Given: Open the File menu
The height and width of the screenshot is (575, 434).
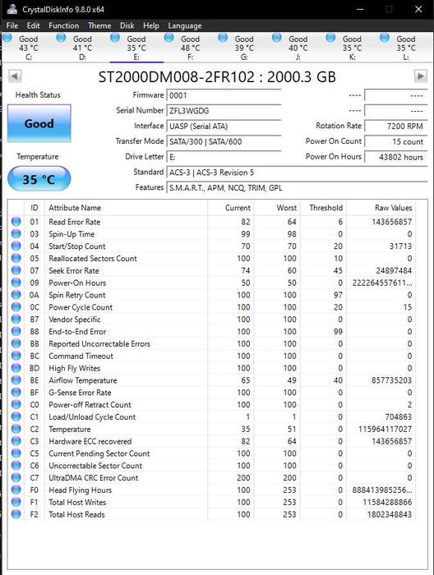Looking at the screenshot, I should (x=12, y=25).
